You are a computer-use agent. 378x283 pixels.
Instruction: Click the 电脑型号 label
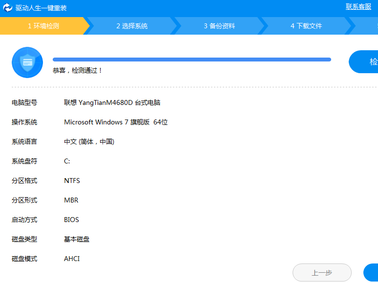(x=24, y=102)
